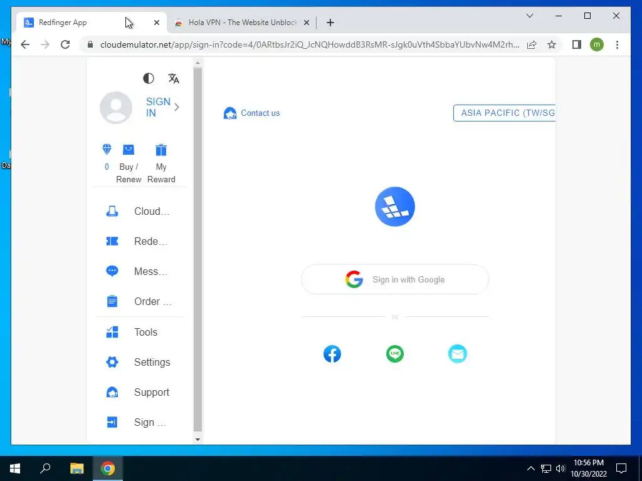This screenshot has height=481, width=642.
Task: Click the Contact us headset icon
Action: 230,113
